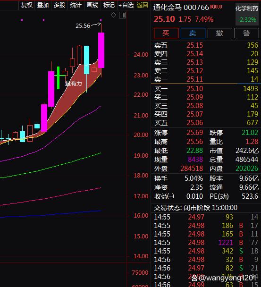261x287 pixels.
Task: Click the 标记 mark option
Action: coord(109,5)
